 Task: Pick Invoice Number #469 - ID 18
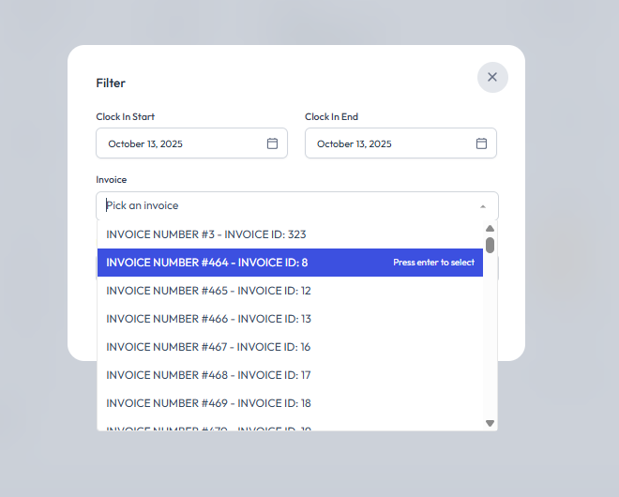208,403
